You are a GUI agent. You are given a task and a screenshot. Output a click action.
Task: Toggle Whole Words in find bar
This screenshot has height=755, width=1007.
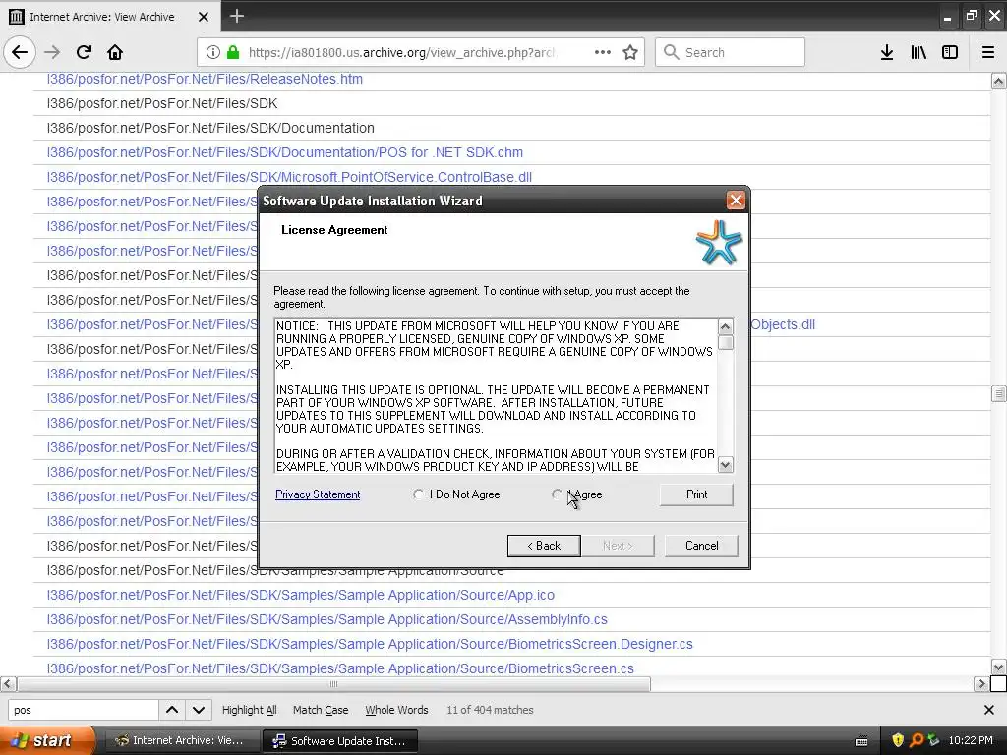tap(396, 710)
